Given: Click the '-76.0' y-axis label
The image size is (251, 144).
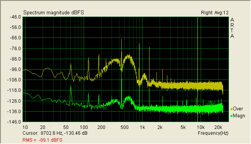Looking at the screenshot, I should click(15, 49).
